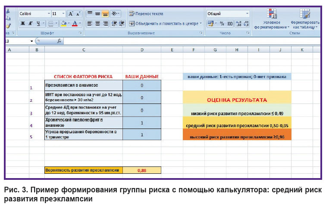Open the fill color dropdown arrow

[69, 23]
